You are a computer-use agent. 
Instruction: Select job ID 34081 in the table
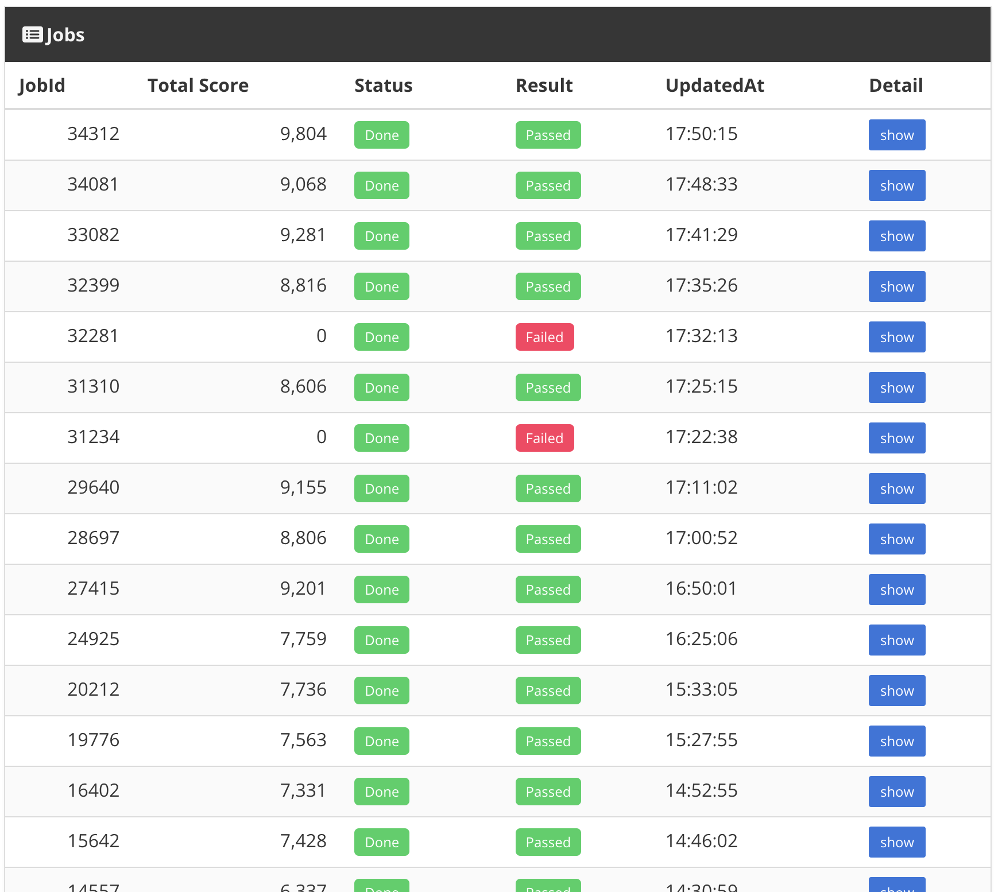[x=93, y=184]
